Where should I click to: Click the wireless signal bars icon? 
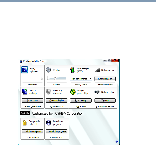(x=97, y=70)
